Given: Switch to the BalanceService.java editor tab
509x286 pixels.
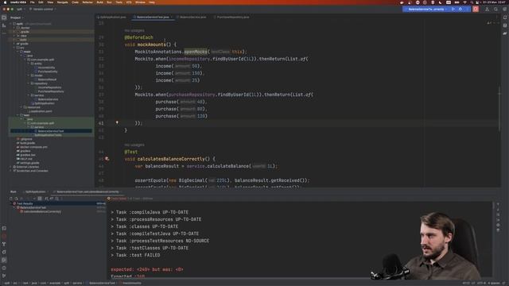Looking at the screenshot, I should (x=192, y=17).
